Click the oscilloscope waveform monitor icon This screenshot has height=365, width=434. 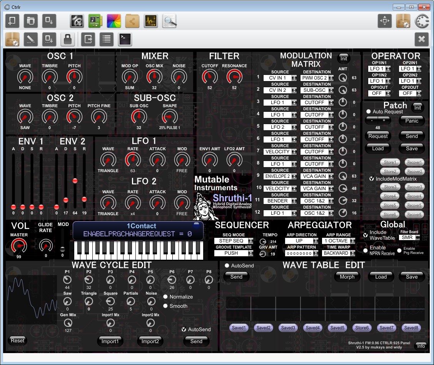[x=151, y=21]
